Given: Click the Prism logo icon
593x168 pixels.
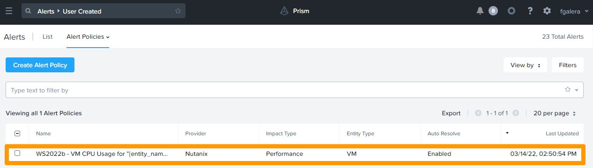Looking at the screenshot, I should [x=284, y=11].
